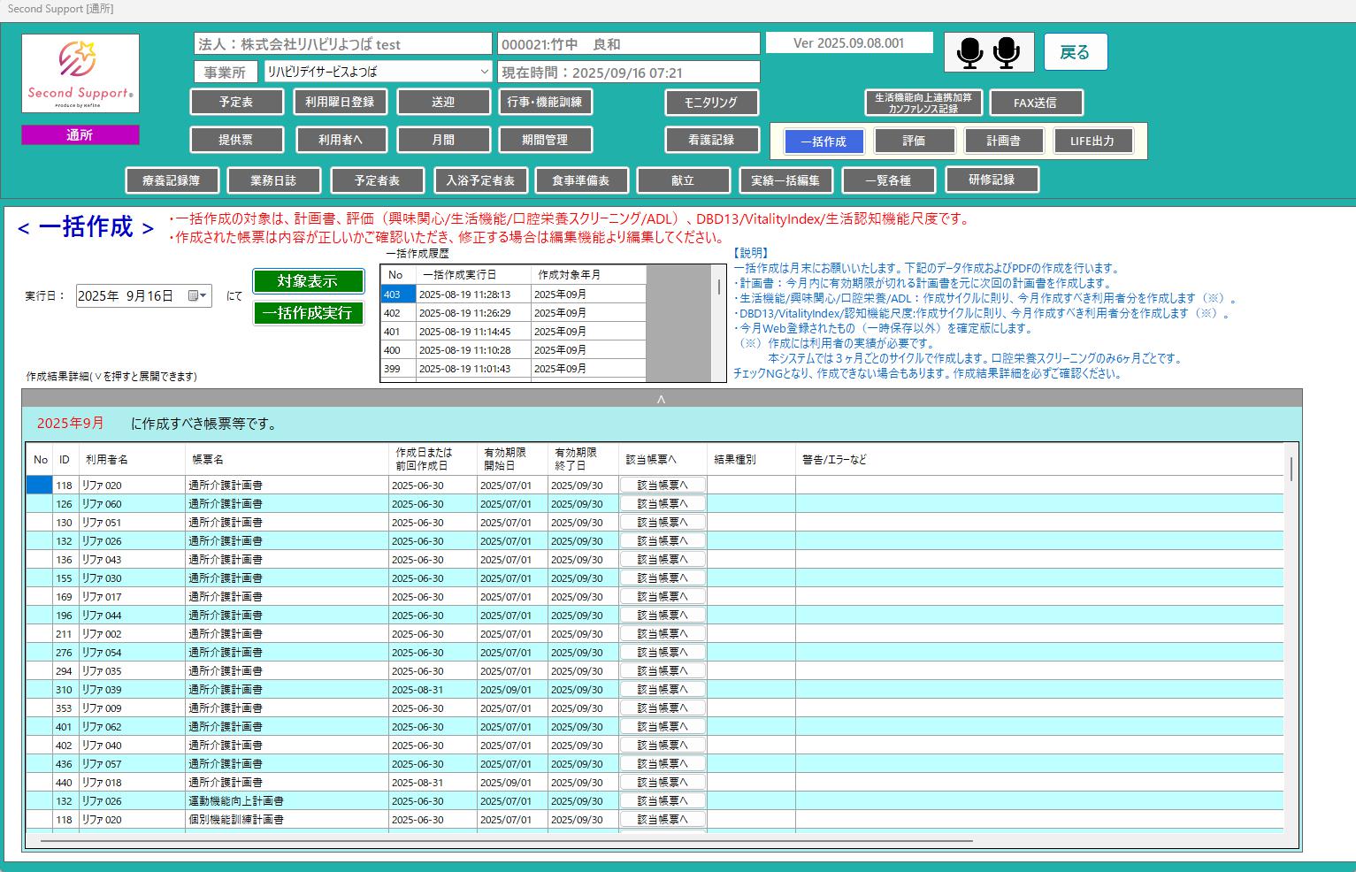Click 該当帳票へ for ID 118 通所介護計画書
The height and width of the screenshot is (872, 1356).
pos(663,485)
